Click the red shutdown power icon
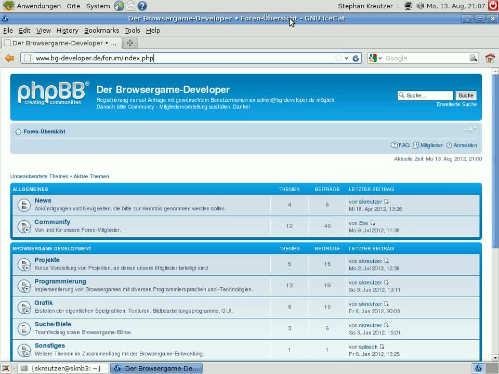 click(494, 6)
